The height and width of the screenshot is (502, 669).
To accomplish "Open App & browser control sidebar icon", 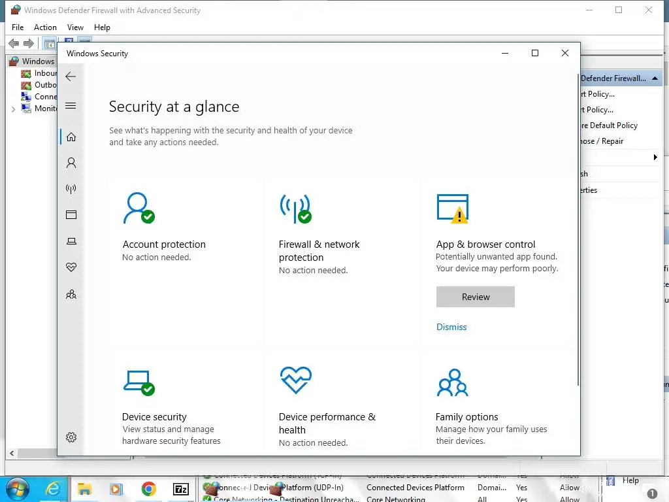I will click(x=71, y=214).
